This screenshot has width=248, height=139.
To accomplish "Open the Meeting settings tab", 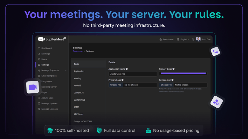I will coord(88,78).
